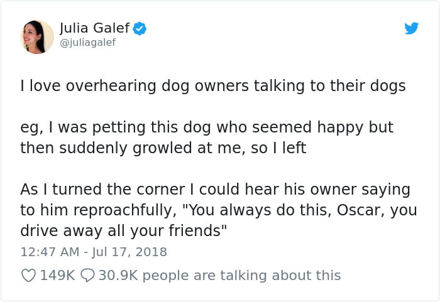Screen dimensions: 440x302
Task: Open 'people are talking about this' link
Action: coord(241,276)
